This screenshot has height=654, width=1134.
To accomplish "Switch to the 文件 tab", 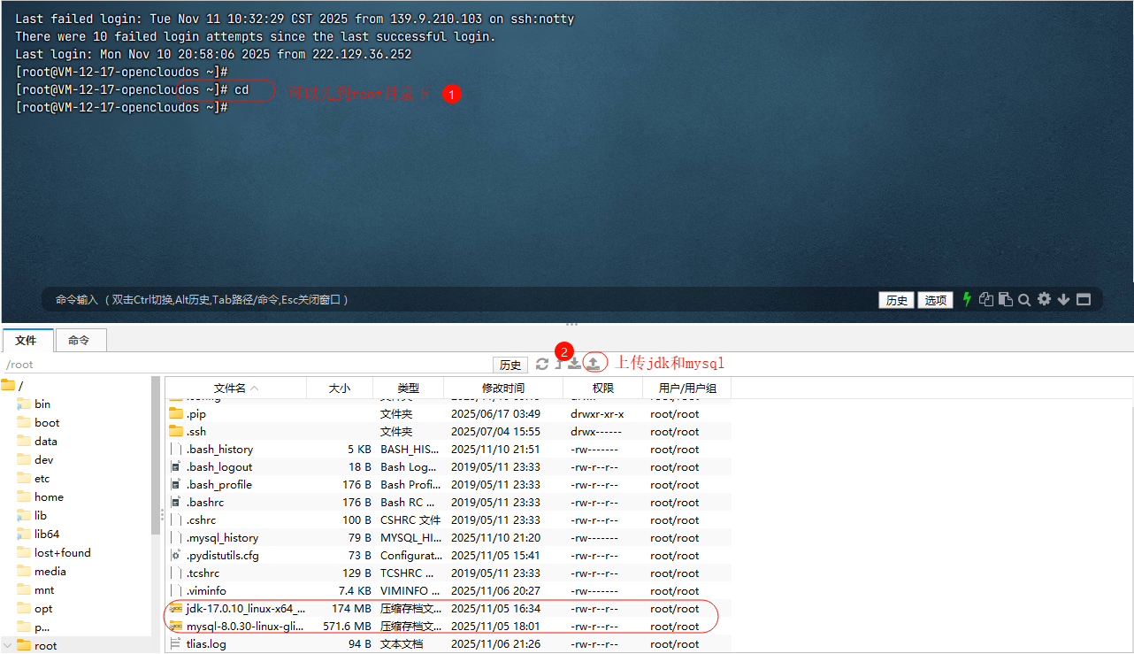I will (27, 340).
